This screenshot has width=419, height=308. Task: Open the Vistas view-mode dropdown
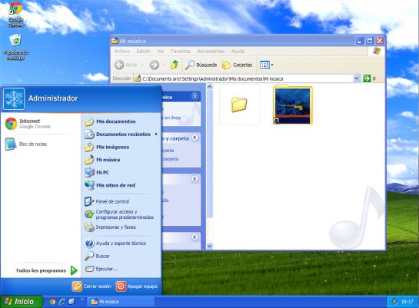267,65
